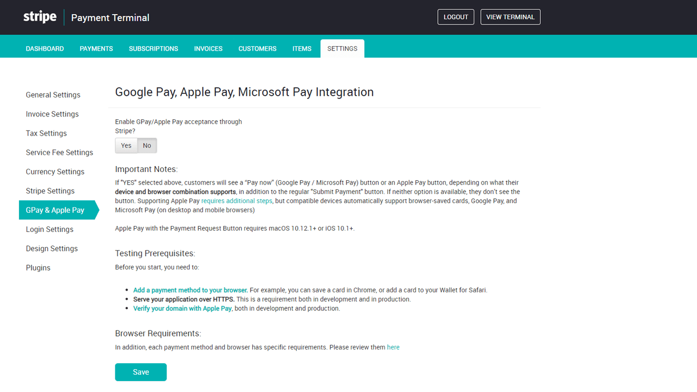Open the browser requirements 'here' link
The width and height of the screenshot is (697, 392).
(x=393, y=347)
